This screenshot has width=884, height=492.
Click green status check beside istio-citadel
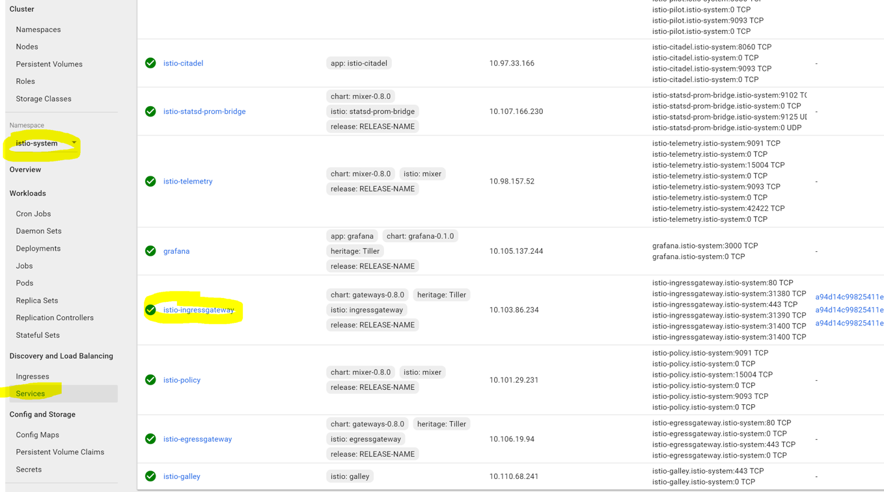pyautogui.click(x=150, y=63)
